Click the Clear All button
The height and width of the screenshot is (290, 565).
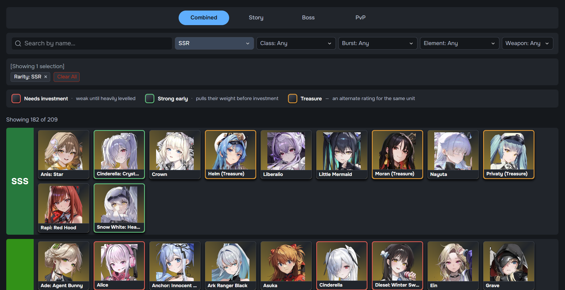pos(67,77)
